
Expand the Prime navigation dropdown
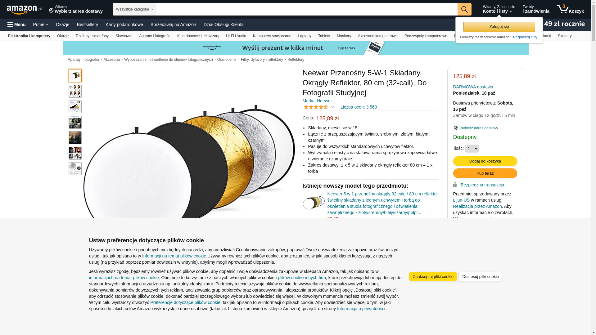[x=41, y=25]
